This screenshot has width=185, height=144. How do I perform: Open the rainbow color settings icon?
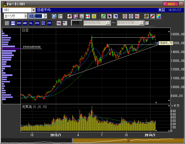[158, 16]
